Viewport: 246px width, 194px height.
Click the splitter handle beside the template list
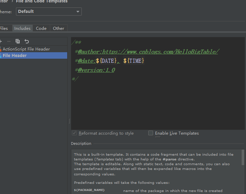pyautogui.click(x=69, y=121)
